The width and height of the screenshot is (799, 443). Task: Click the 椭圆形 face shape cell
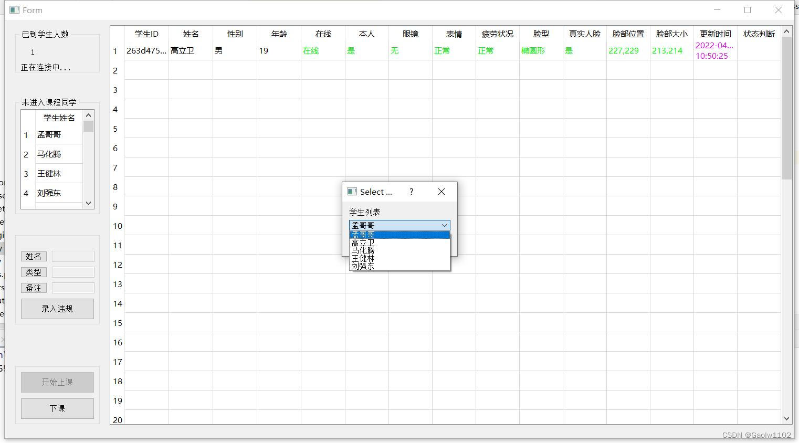pos(541,51)
